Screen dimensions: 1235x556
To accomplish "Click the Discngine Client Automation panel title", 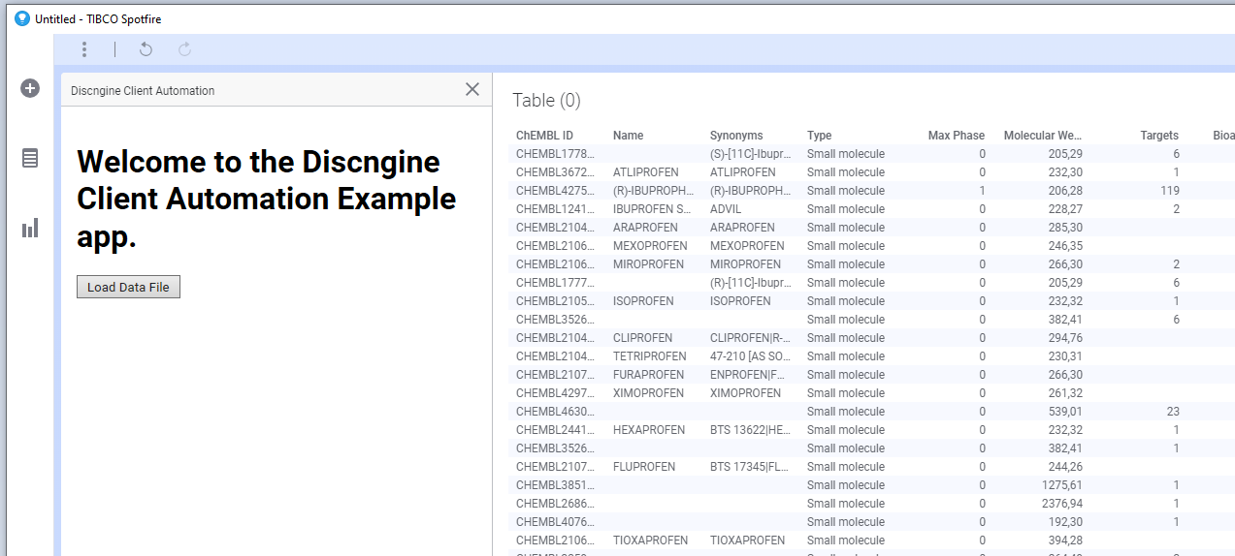I will [x=143, y=90].
